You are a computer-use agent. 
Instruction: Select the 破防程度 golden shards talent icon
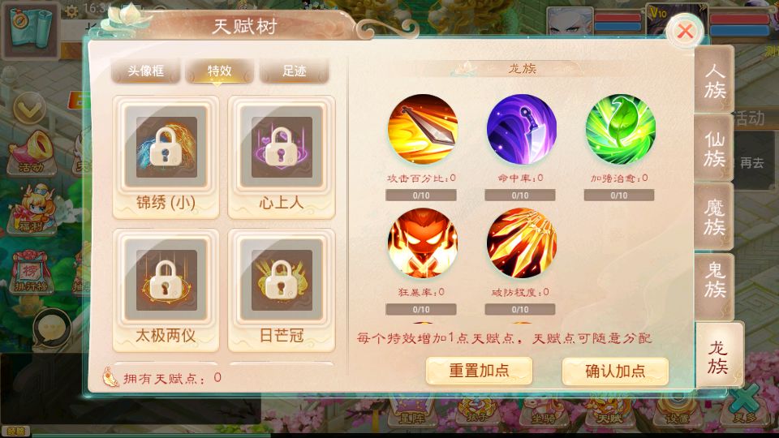(x=521, y=243)
